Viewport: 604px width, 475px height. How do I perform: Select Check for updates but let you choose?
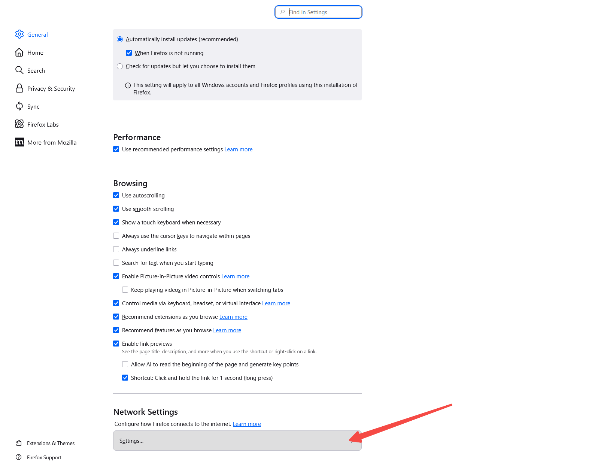click(x=120, y=66)
